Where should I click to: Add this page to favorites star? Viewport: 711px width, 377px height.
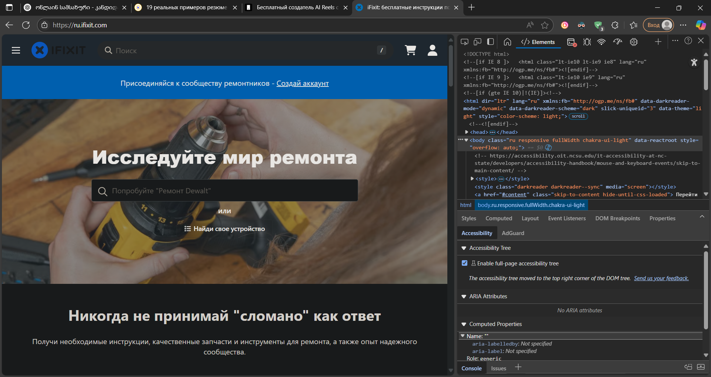[x=545, y=25]
